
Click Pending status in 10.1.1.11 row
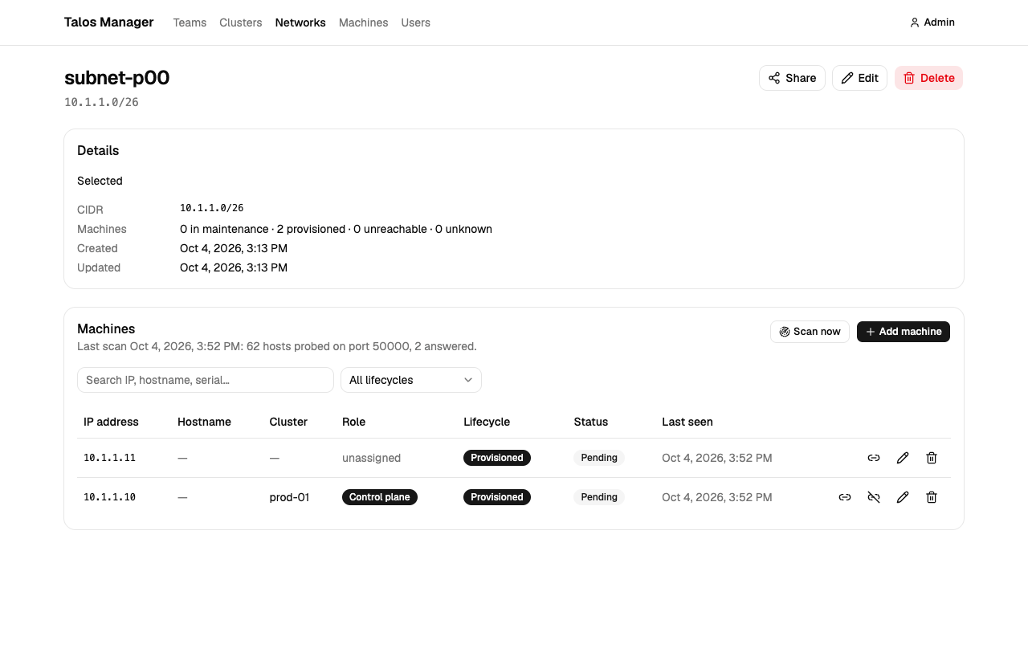[599, 458]
